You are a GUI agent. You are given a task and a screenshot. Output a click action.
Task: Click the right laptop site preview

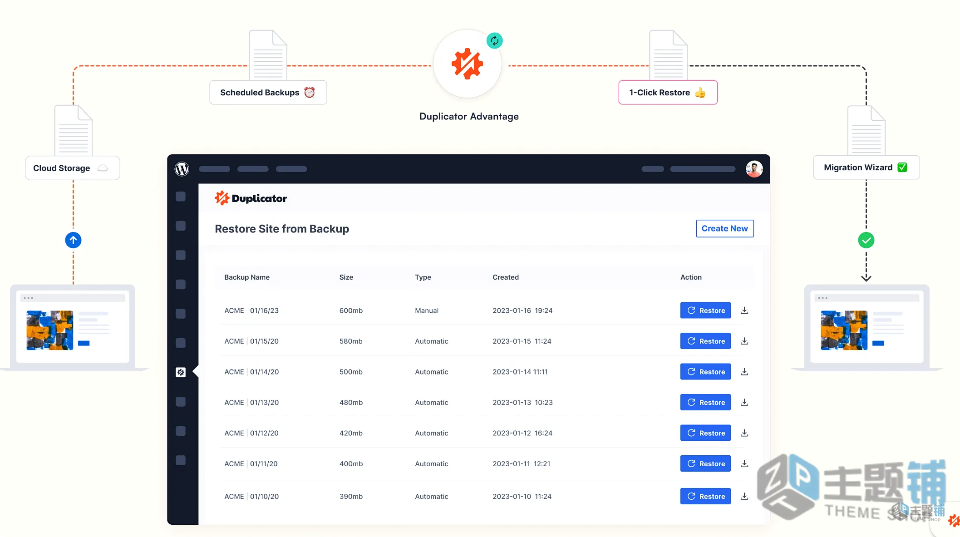(867, 327)
